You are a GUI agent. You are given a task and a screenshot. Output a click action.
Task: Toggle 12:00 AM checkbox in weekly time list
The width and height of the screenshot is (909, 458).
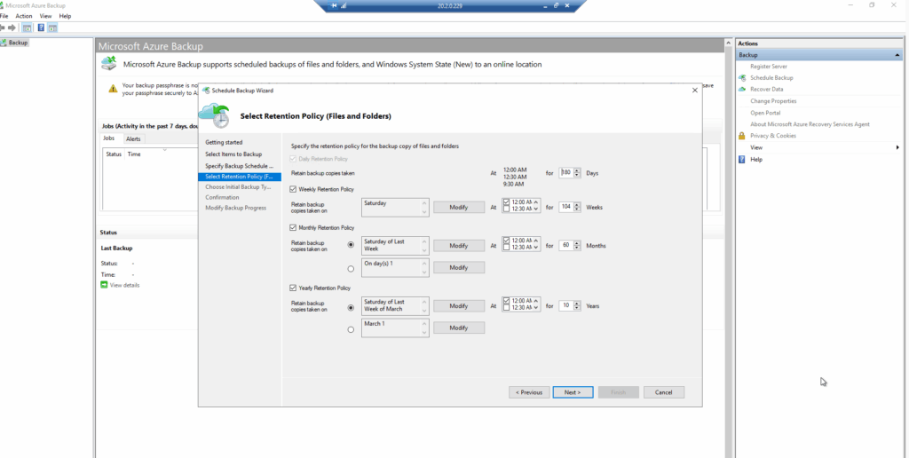[507, 202]
